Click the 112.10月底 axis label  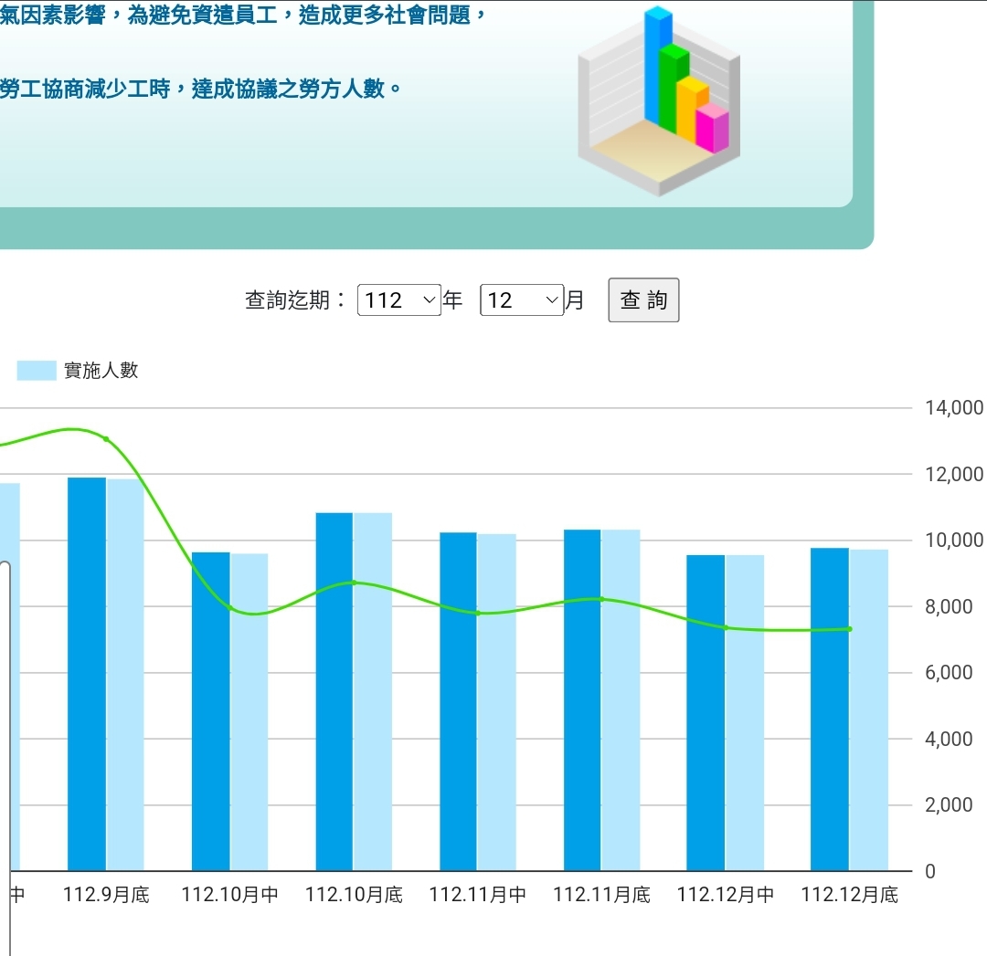pos(354,894)
